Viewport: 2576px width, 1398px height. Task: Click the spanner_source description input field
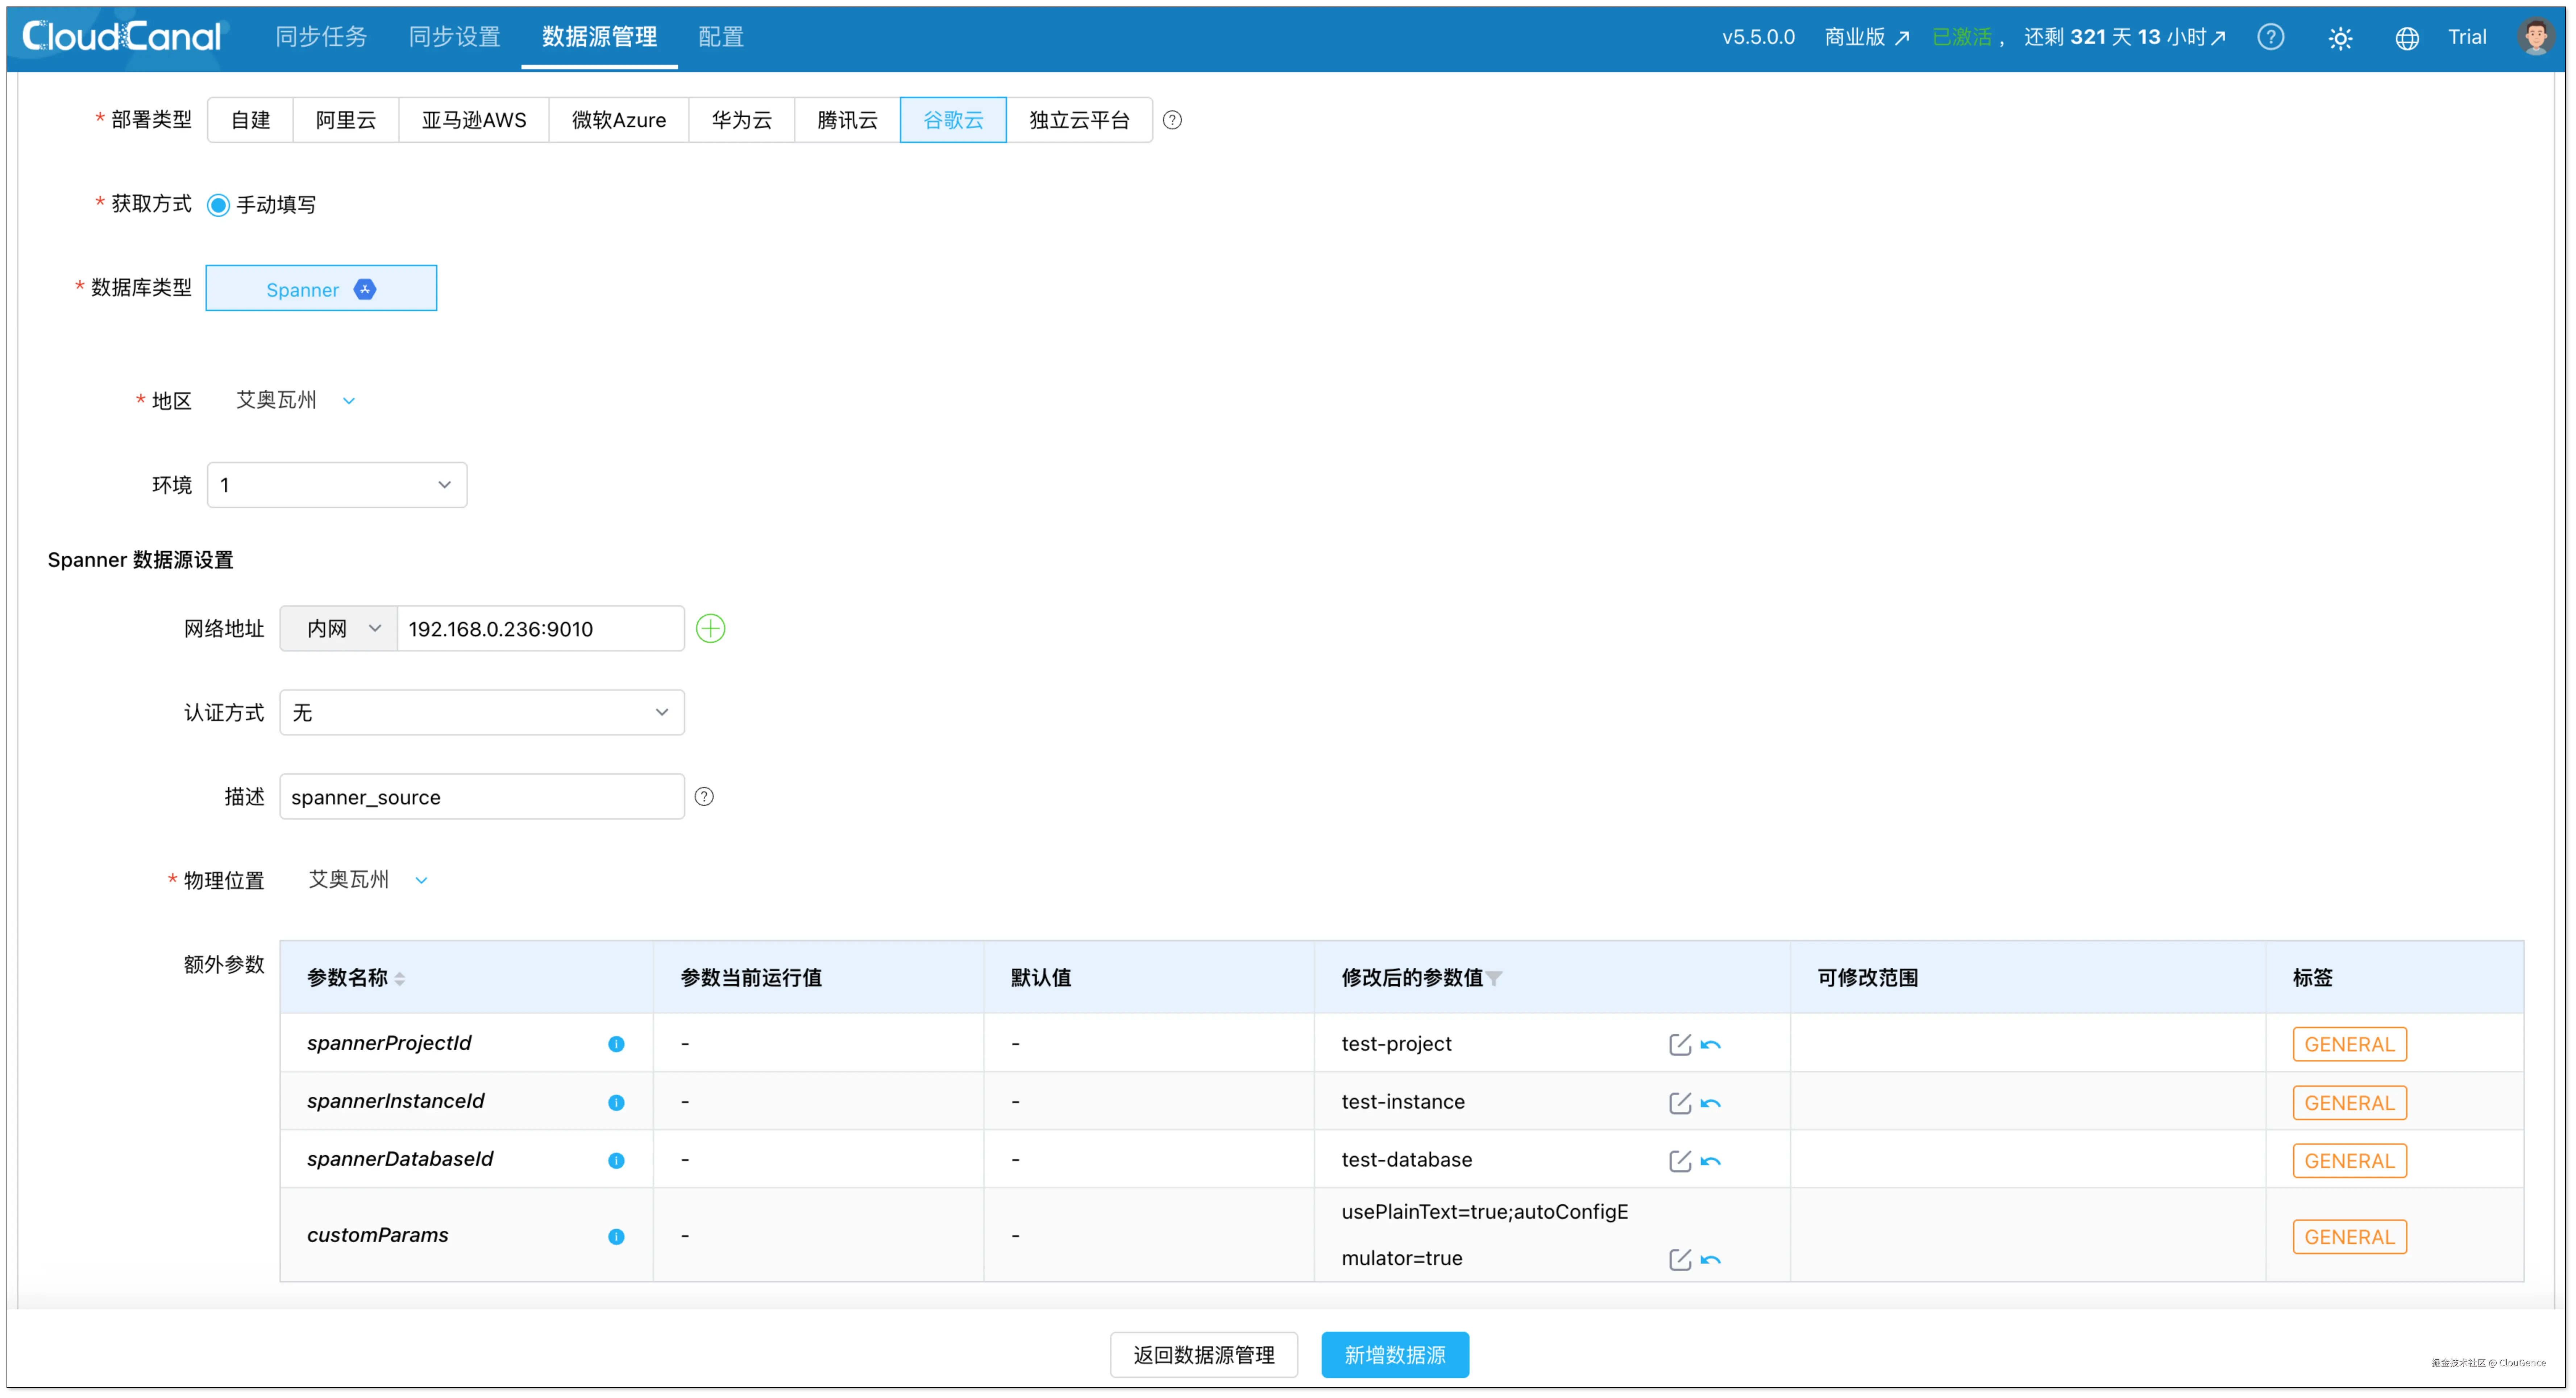coord(481,796)
